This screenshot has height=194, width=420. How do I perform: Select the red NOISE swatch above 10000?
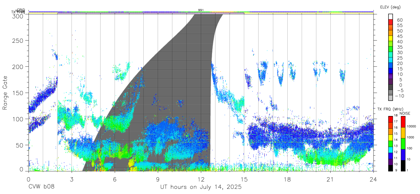point(403,122)
